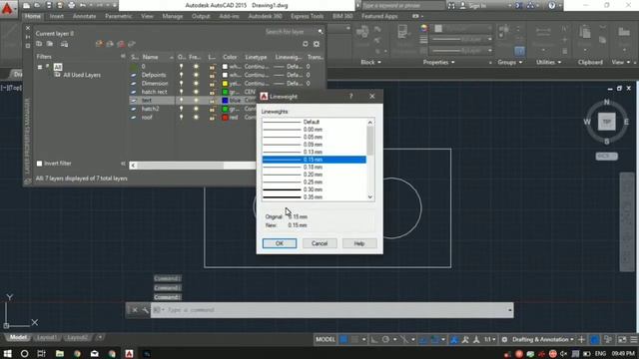Image resolution: width=639 pixels, height=359 pixels.
Task: Open red color swatch of roof layer
Action: click(225, 118)
